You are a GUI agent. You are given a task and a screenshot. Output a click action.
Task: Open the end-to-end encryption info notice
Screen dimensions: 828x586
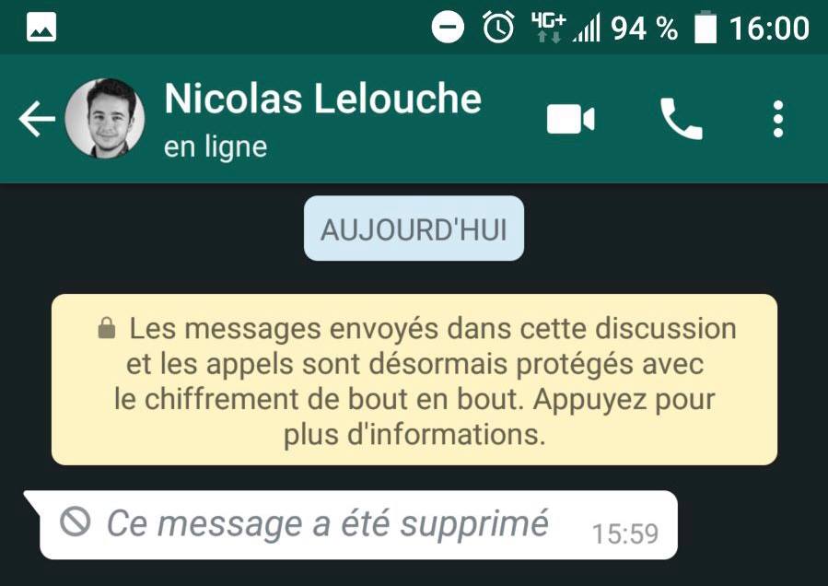pyautogui.click(x=414, y=380)
